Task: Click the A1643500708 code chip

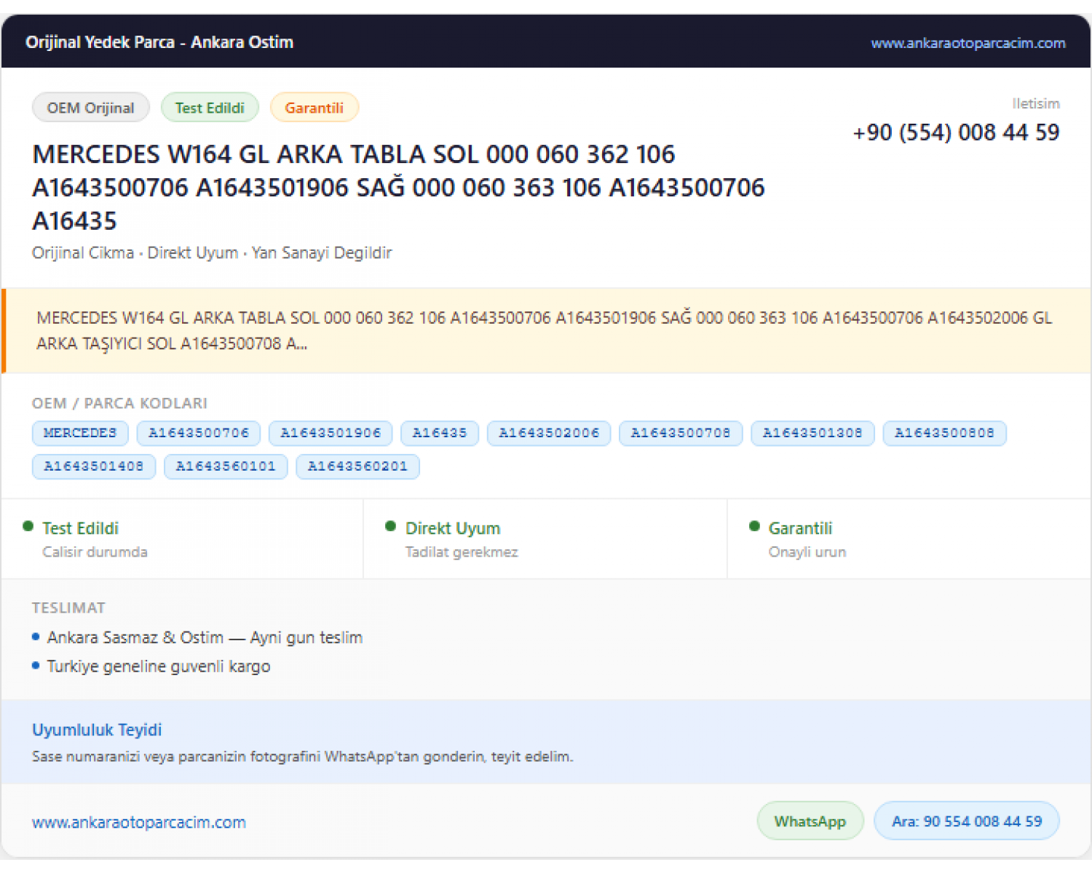Action: tap(681, 433)
